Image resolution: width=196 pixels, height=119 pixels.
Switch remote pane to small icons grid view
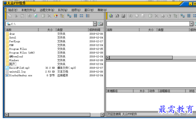pyautogui.click(x=189, y=16)
